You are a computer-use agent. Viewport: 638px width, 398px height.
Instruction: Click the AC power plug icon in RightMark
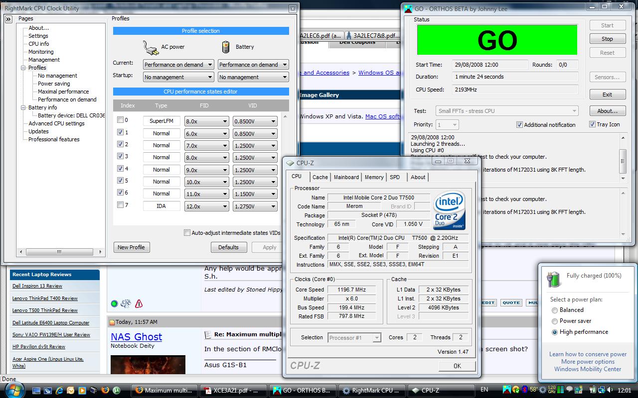(151, 47)
